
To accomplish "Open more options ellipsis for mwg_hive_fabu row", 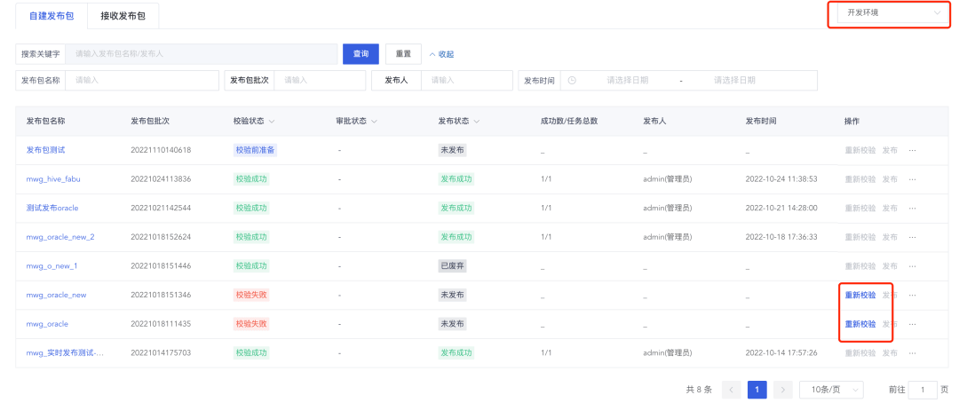I will [x=912, y=179].
